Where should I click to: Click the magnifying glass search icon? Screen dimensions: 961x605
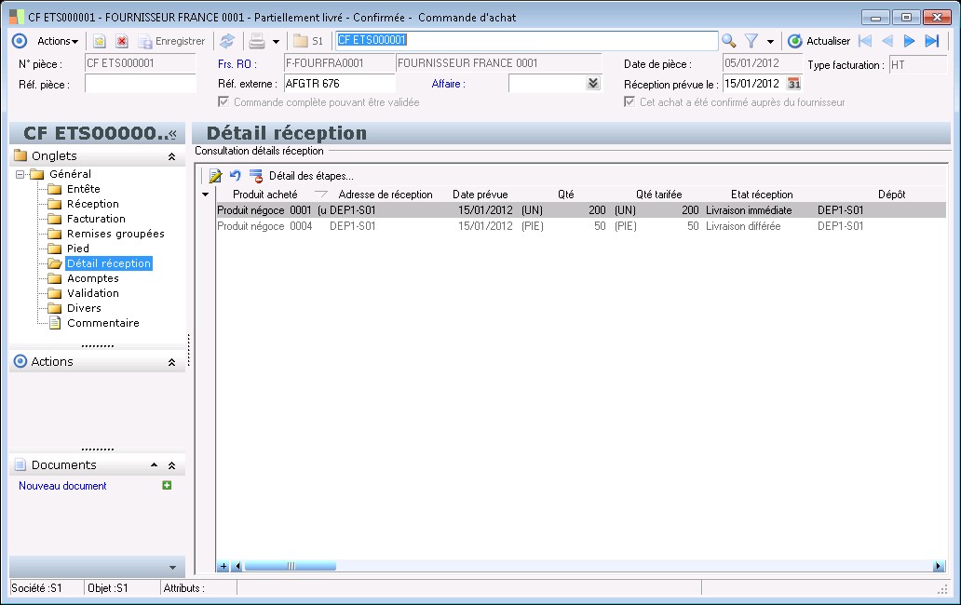tap(729, 41)
